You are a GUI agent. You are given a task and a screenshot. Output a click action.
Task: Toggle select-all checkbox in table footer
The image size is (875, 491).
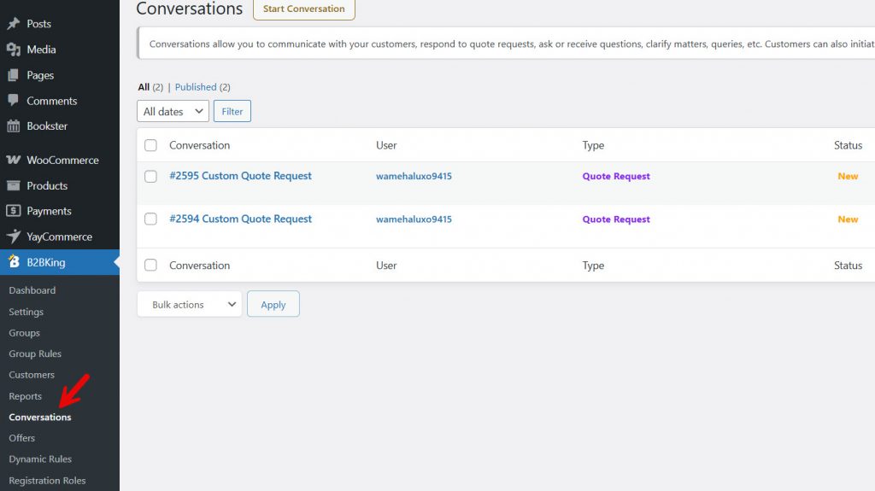tap(150, 265)
